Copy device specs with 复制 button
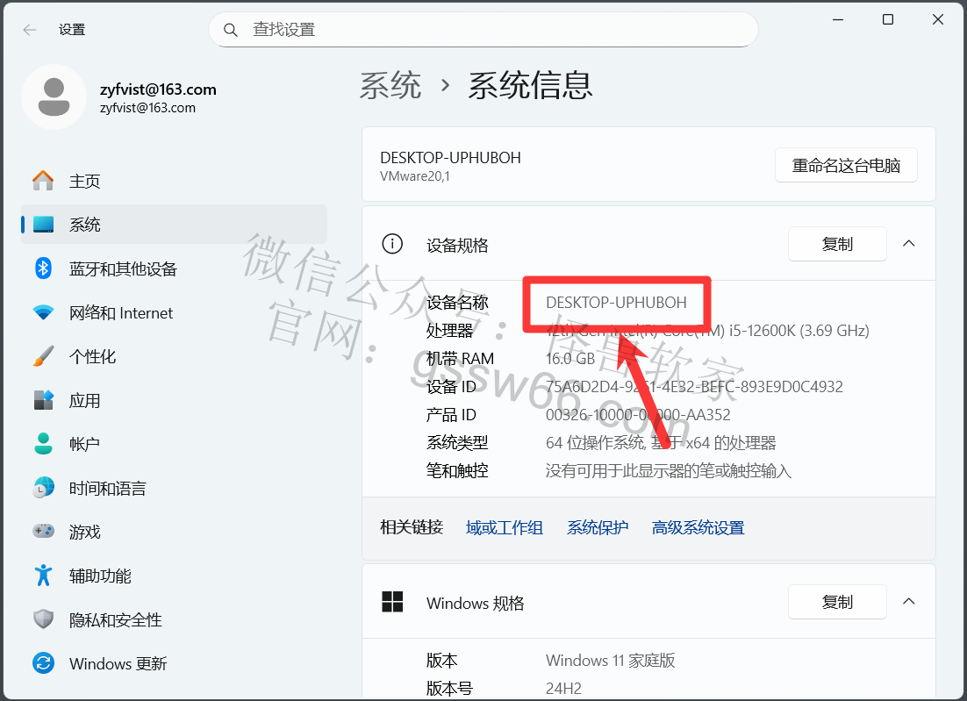This screenshot has height=701, width=967. 837,244
